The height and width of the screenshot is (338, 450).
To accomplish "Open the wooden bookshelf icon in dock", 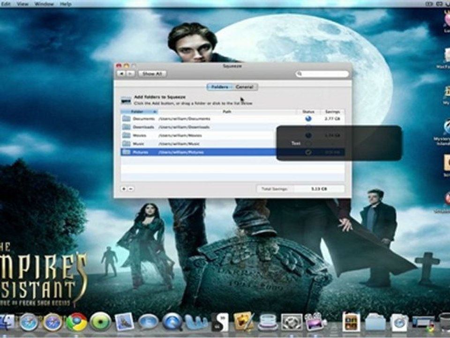I will point(351,321).
